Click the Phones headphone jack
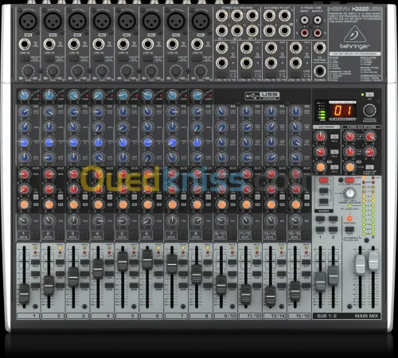This screenshot has width=398, height=358. pyautogui.click(x=320, y=71)
